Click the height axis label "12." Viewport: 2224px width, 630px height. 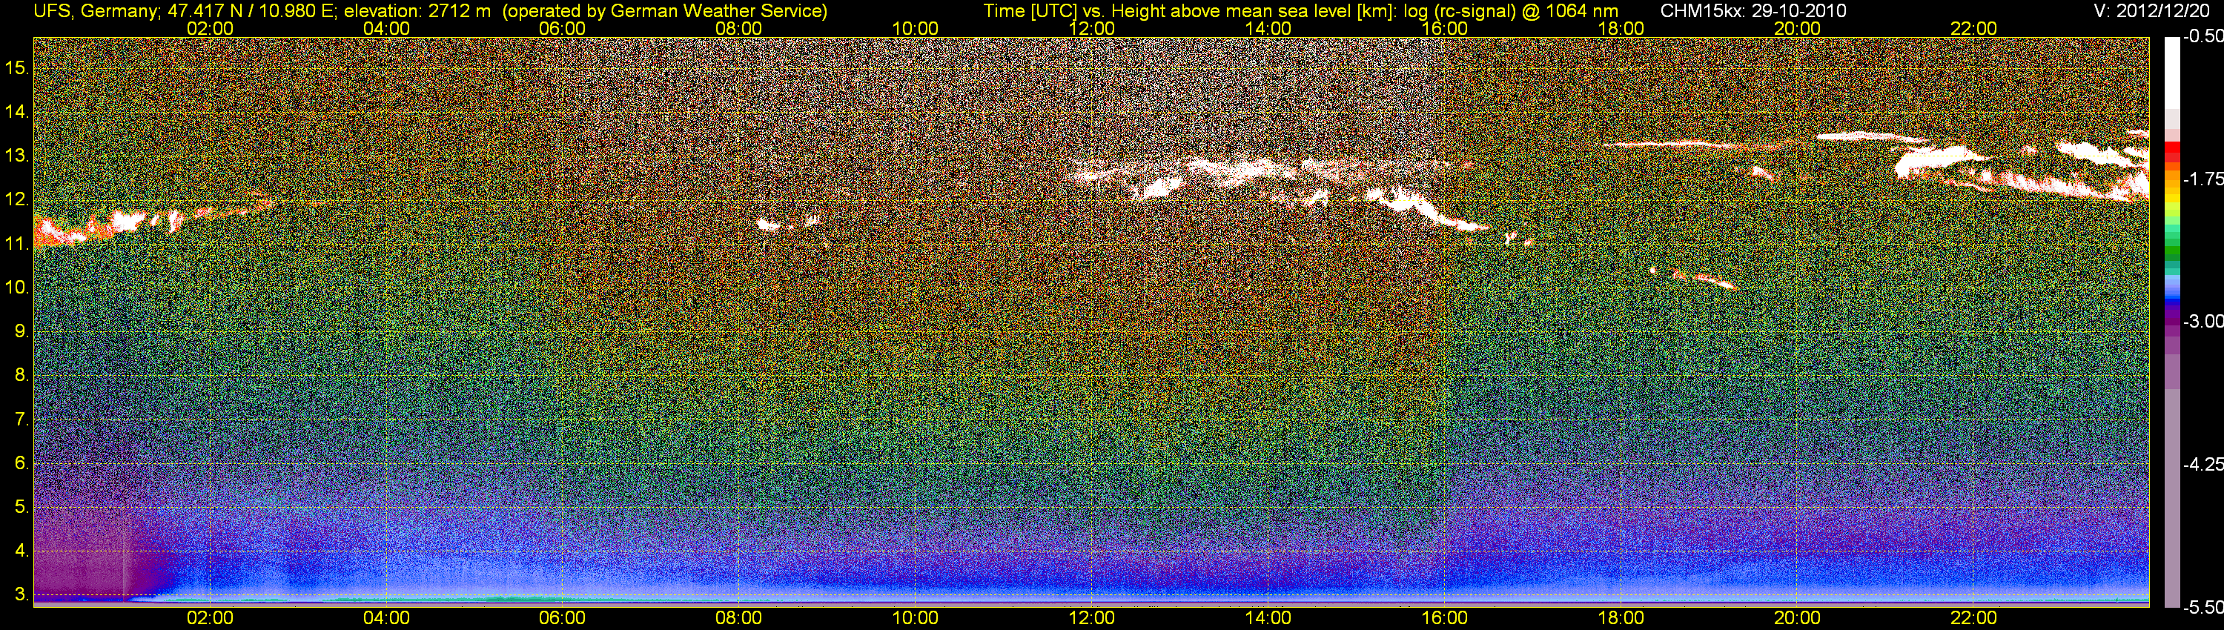(x=17, y=199)
